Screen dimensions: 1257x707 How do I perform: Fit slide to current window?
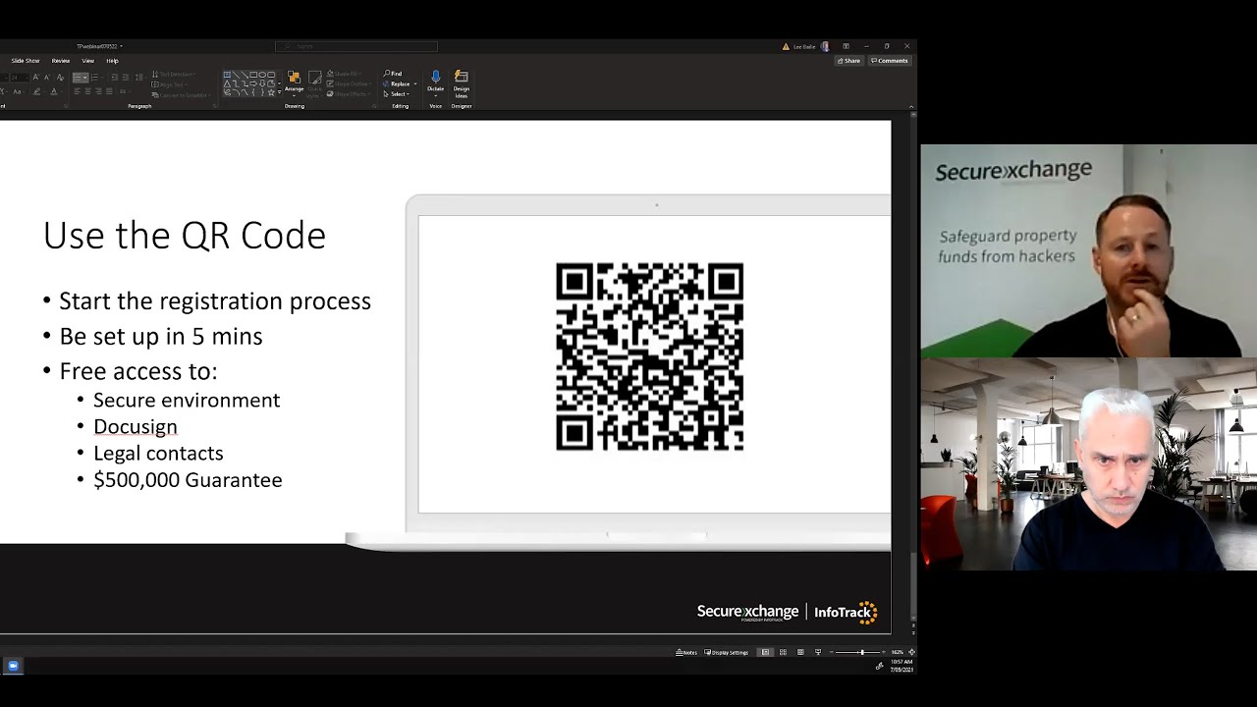pyautogui.click(x=911, y=652)
